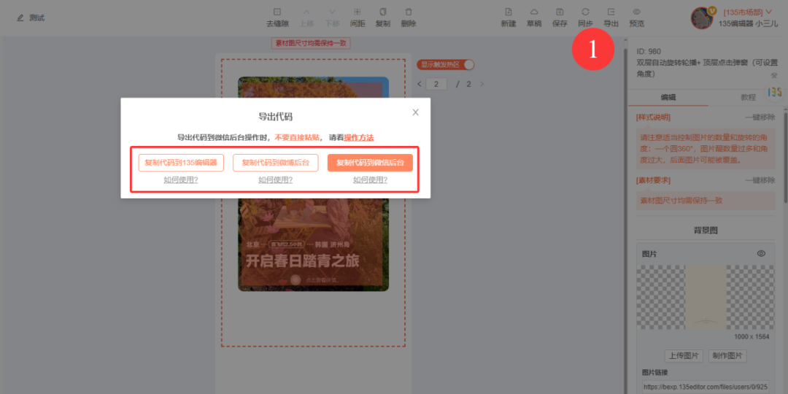Toggle background 图片 visibility eye icon
This screenshot has width=788, height=394.
pyautogui.click(x=761, y=253)
